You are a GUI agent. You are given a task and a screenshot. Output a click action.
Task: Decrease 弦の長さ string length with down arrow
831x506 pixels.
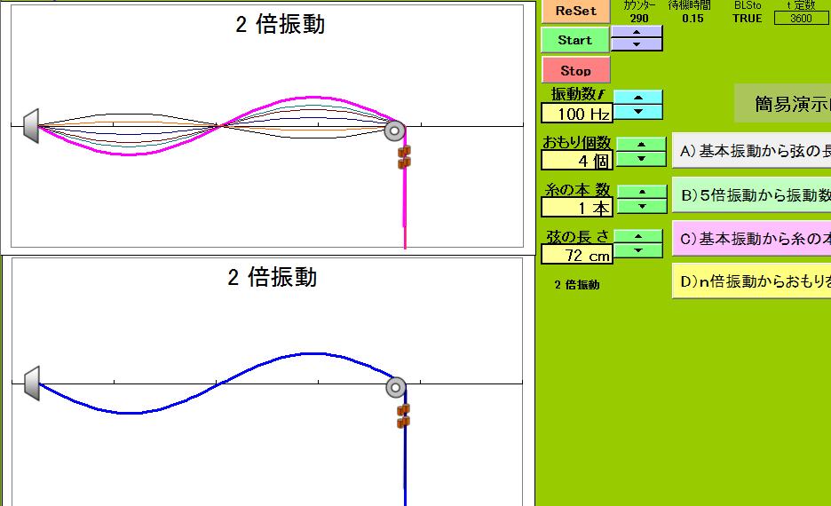pyautogui.click(x=638, y=250)
